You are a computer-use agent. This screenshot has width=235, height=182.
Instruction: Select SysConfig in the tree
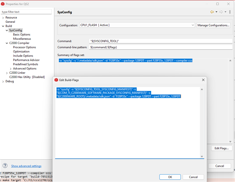tap(15, 30)
